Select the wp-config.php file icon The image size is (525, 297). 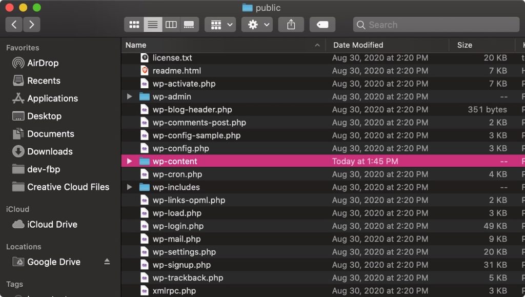pyautogui.click(x=144, y=148)
